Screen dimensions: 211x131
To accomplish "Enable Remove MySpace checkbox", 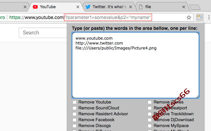I will (x=150, y=126).
